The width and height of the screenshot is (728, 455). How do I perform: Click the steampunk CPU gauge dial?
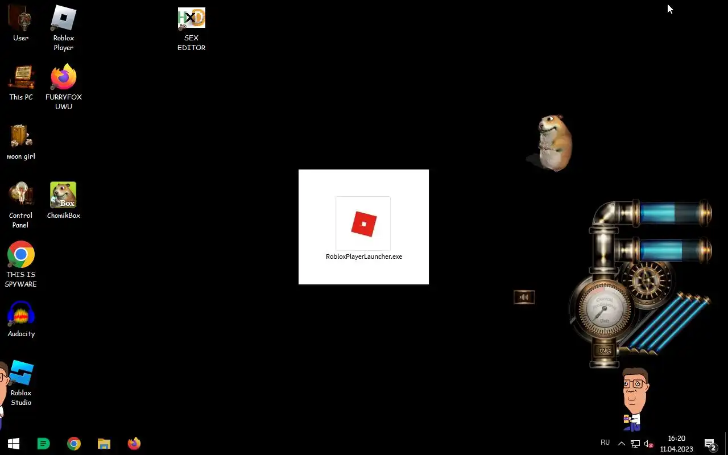click(604, 308)
